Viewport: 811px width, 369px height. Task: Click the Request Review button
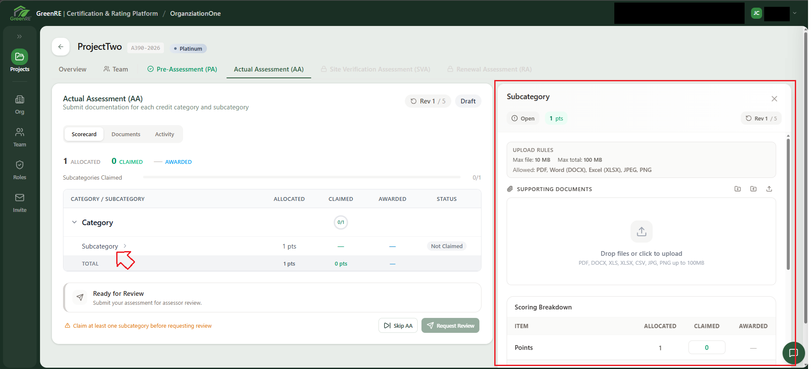(450, 326)
